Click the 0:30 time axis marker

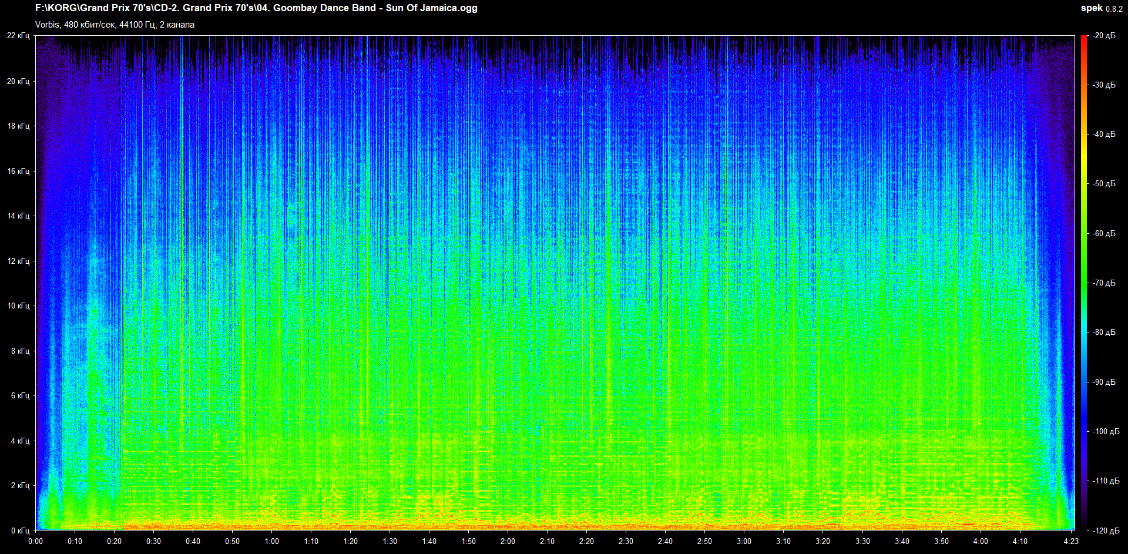point(153,541)
